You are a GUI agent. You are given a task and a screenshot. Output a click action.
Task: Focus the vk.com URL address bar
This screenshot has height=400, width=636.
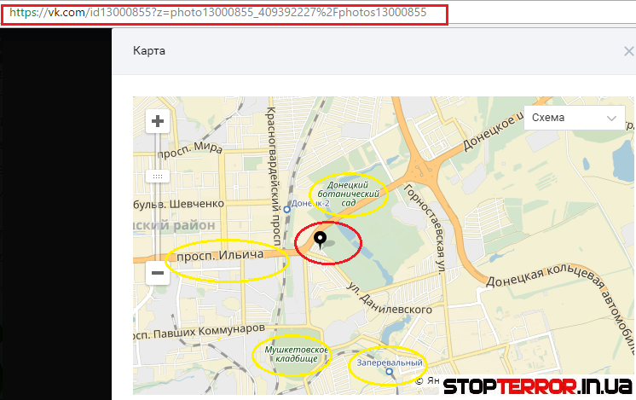pos(222,14)
